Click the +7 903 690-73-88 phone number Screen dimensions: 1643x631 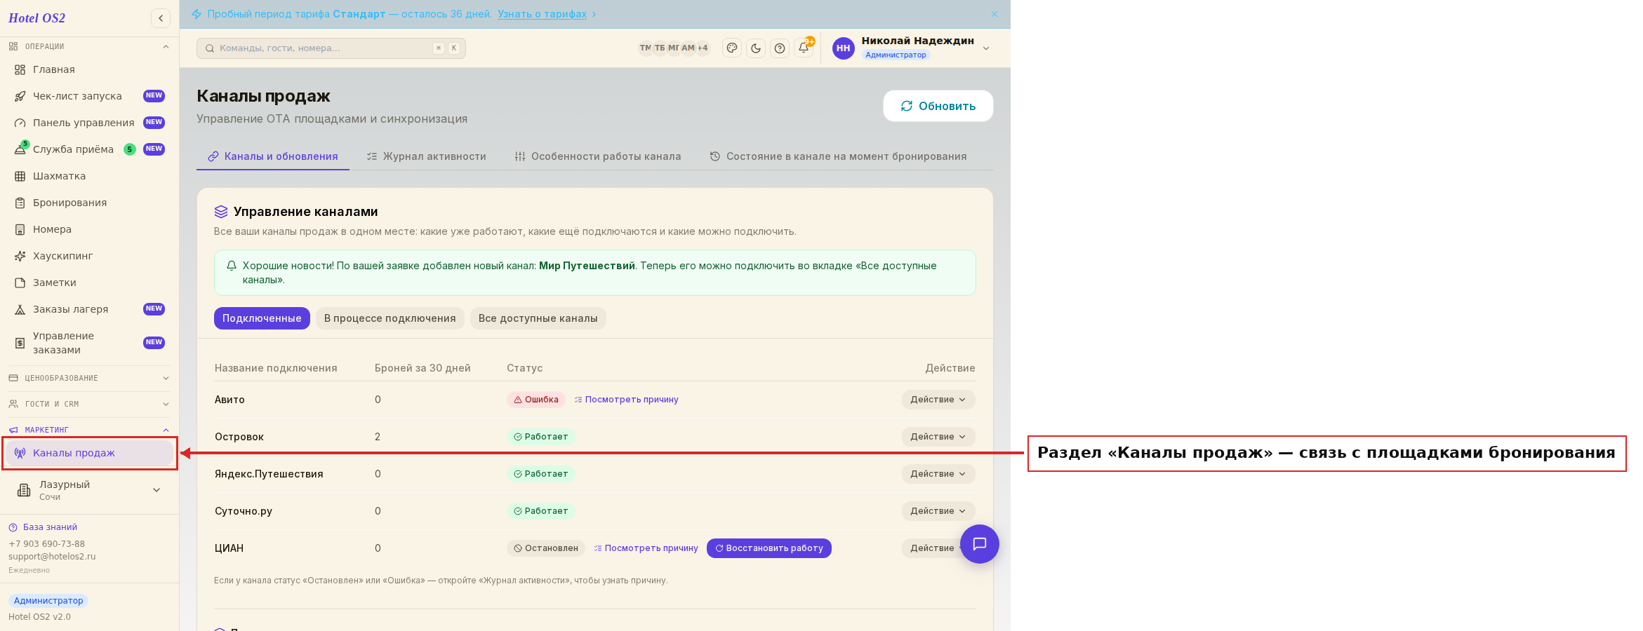[46, 544]
